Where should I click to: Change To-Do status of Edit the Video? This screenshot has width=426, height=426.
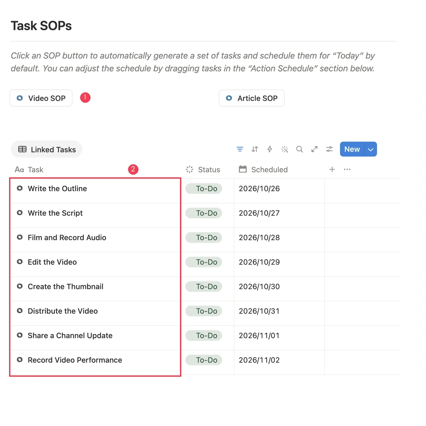pos(204,262)
